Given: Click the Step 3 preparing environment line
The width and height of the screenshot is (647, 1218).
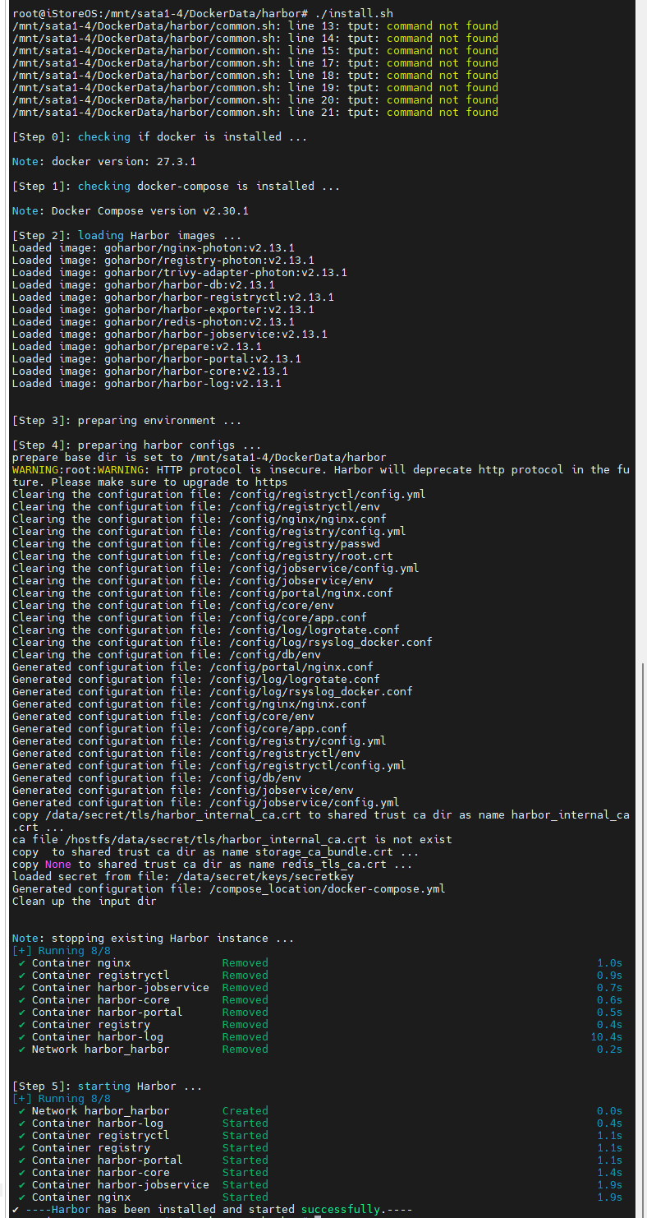Looking at the screenshot, I should [x=126, y=420].
